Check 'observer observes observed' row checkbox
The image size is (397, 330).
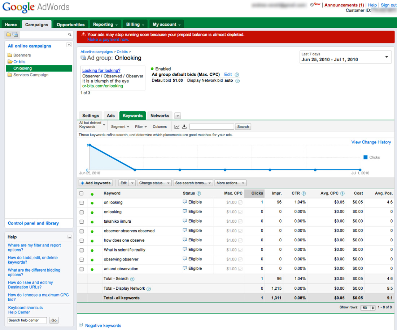(82, 231)
